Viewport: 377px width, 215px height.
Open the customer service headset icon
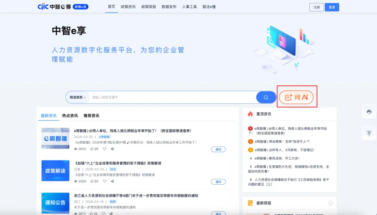coord(369,112)
